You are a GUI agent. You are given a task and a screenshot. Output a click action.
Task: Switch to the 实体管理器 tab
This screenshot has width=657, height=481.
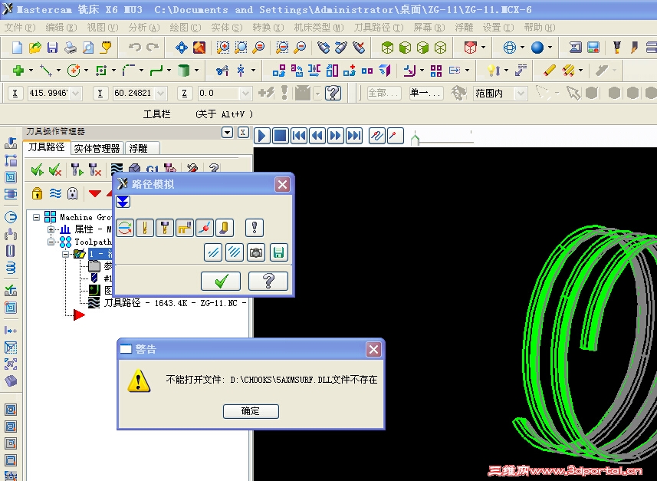(x=96, y=148)
